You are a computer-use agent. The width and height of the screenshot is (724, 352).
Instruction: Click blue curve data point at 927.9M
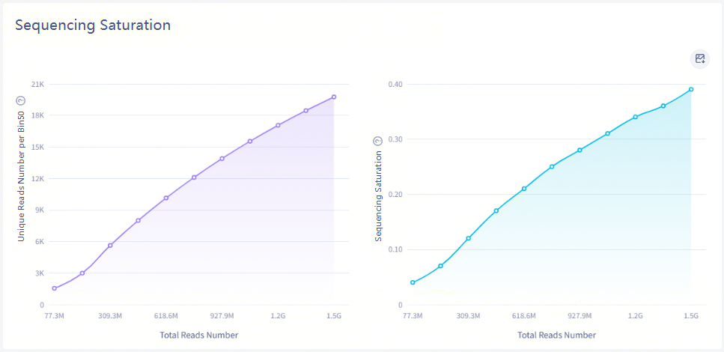(579, 150)
